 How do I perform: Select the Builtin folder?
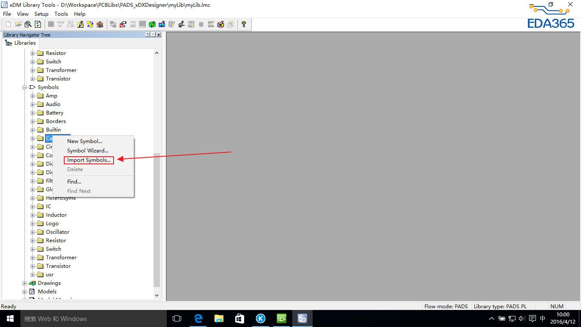click(53, 130)
